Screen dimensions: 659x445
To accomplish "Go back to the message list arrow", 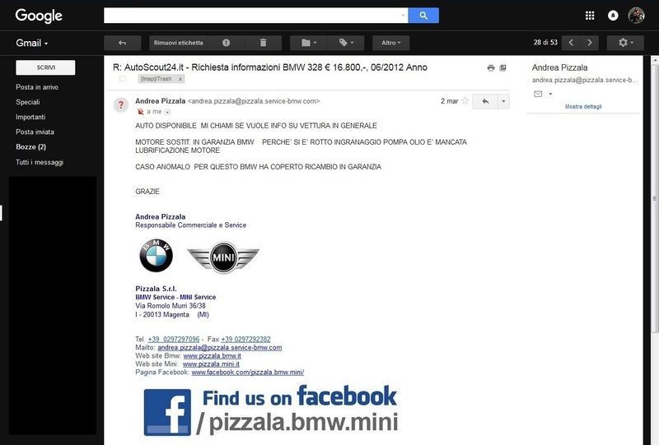I will click(x=122, y=43).
